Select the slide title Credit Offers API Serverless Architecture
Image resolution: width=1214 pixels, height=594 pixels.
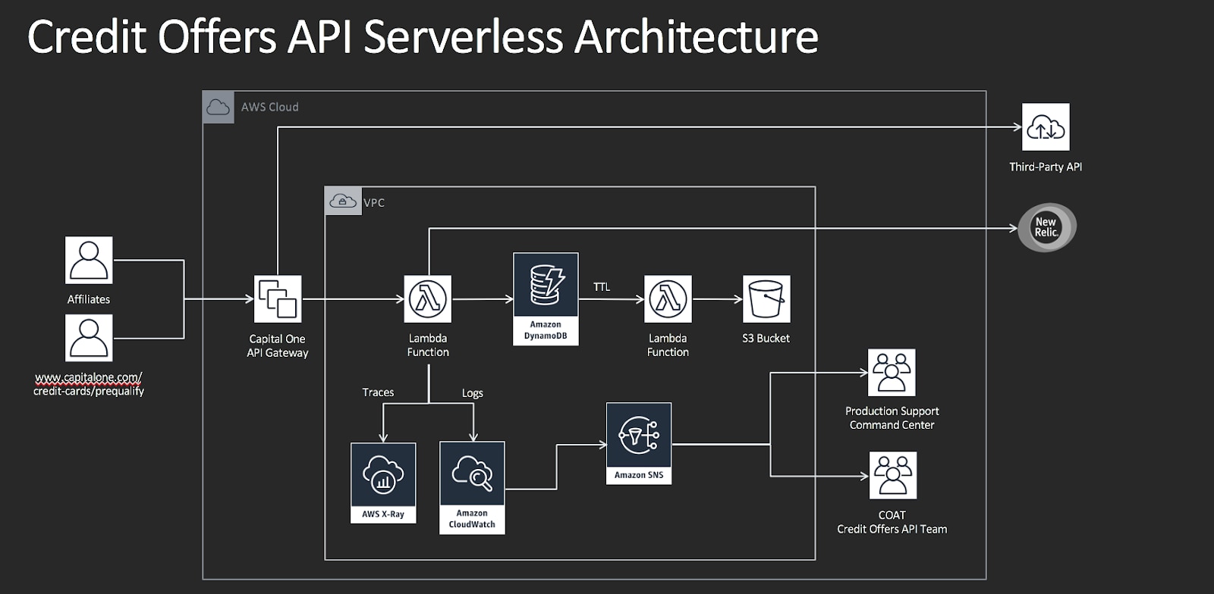point(423,36)
